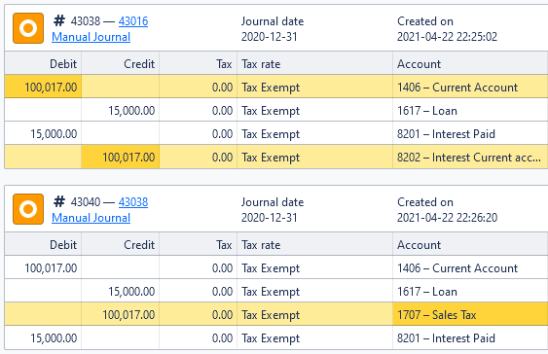The image size is (548, 354).
Task: Click Tax Exempt on 8202 Interest row
Action: click(x=271, y=158)
